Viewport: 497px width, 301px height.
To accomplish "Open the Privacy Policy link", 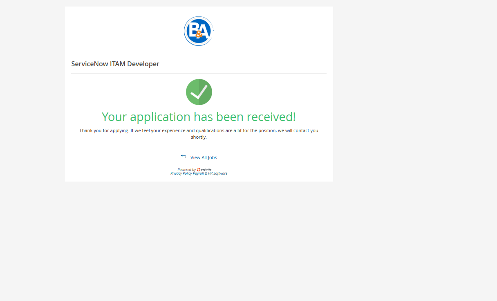I will (x=181, y=173).
